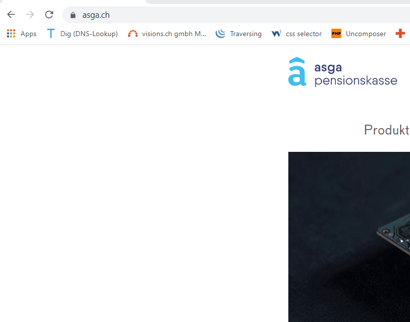Open the 'css selector' bookmark text
Image resolution: width=410 pixels, height=322 pixels.
pyautogui.click(x=304, y=34)
